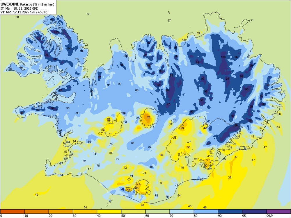This screenshot has width=291, height=218.
Task: Click the '76' value near the south coast
Action: coord(177,185)
